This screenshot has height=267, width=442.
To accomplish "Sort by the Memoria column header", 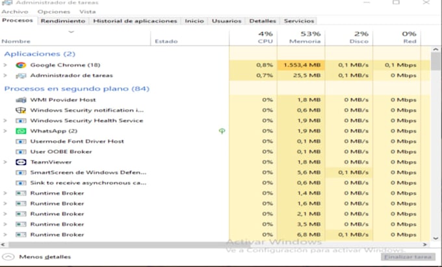I will click(x=301, y=38).
